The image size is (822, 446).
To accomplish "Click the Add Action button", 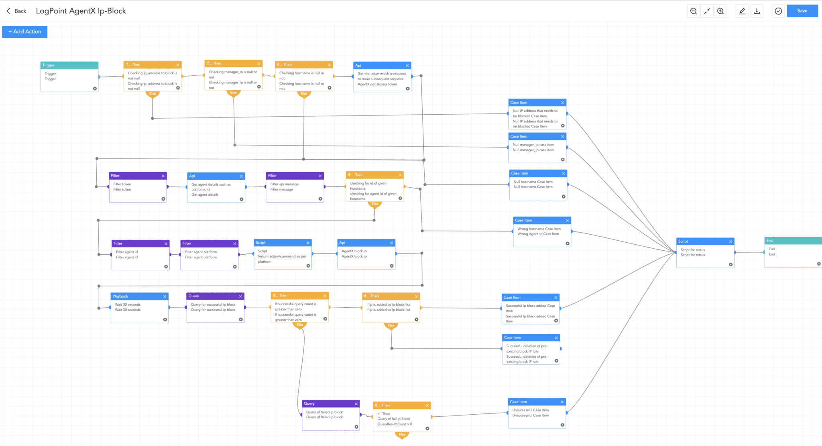I will [24, 32].
